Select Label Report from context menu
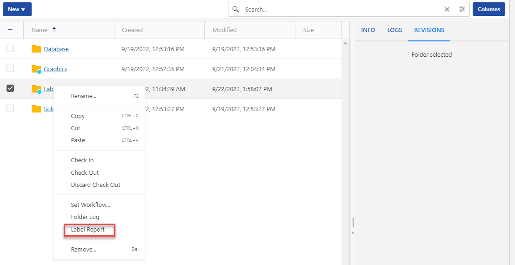515x265 pixels. (x=88, y=229)
